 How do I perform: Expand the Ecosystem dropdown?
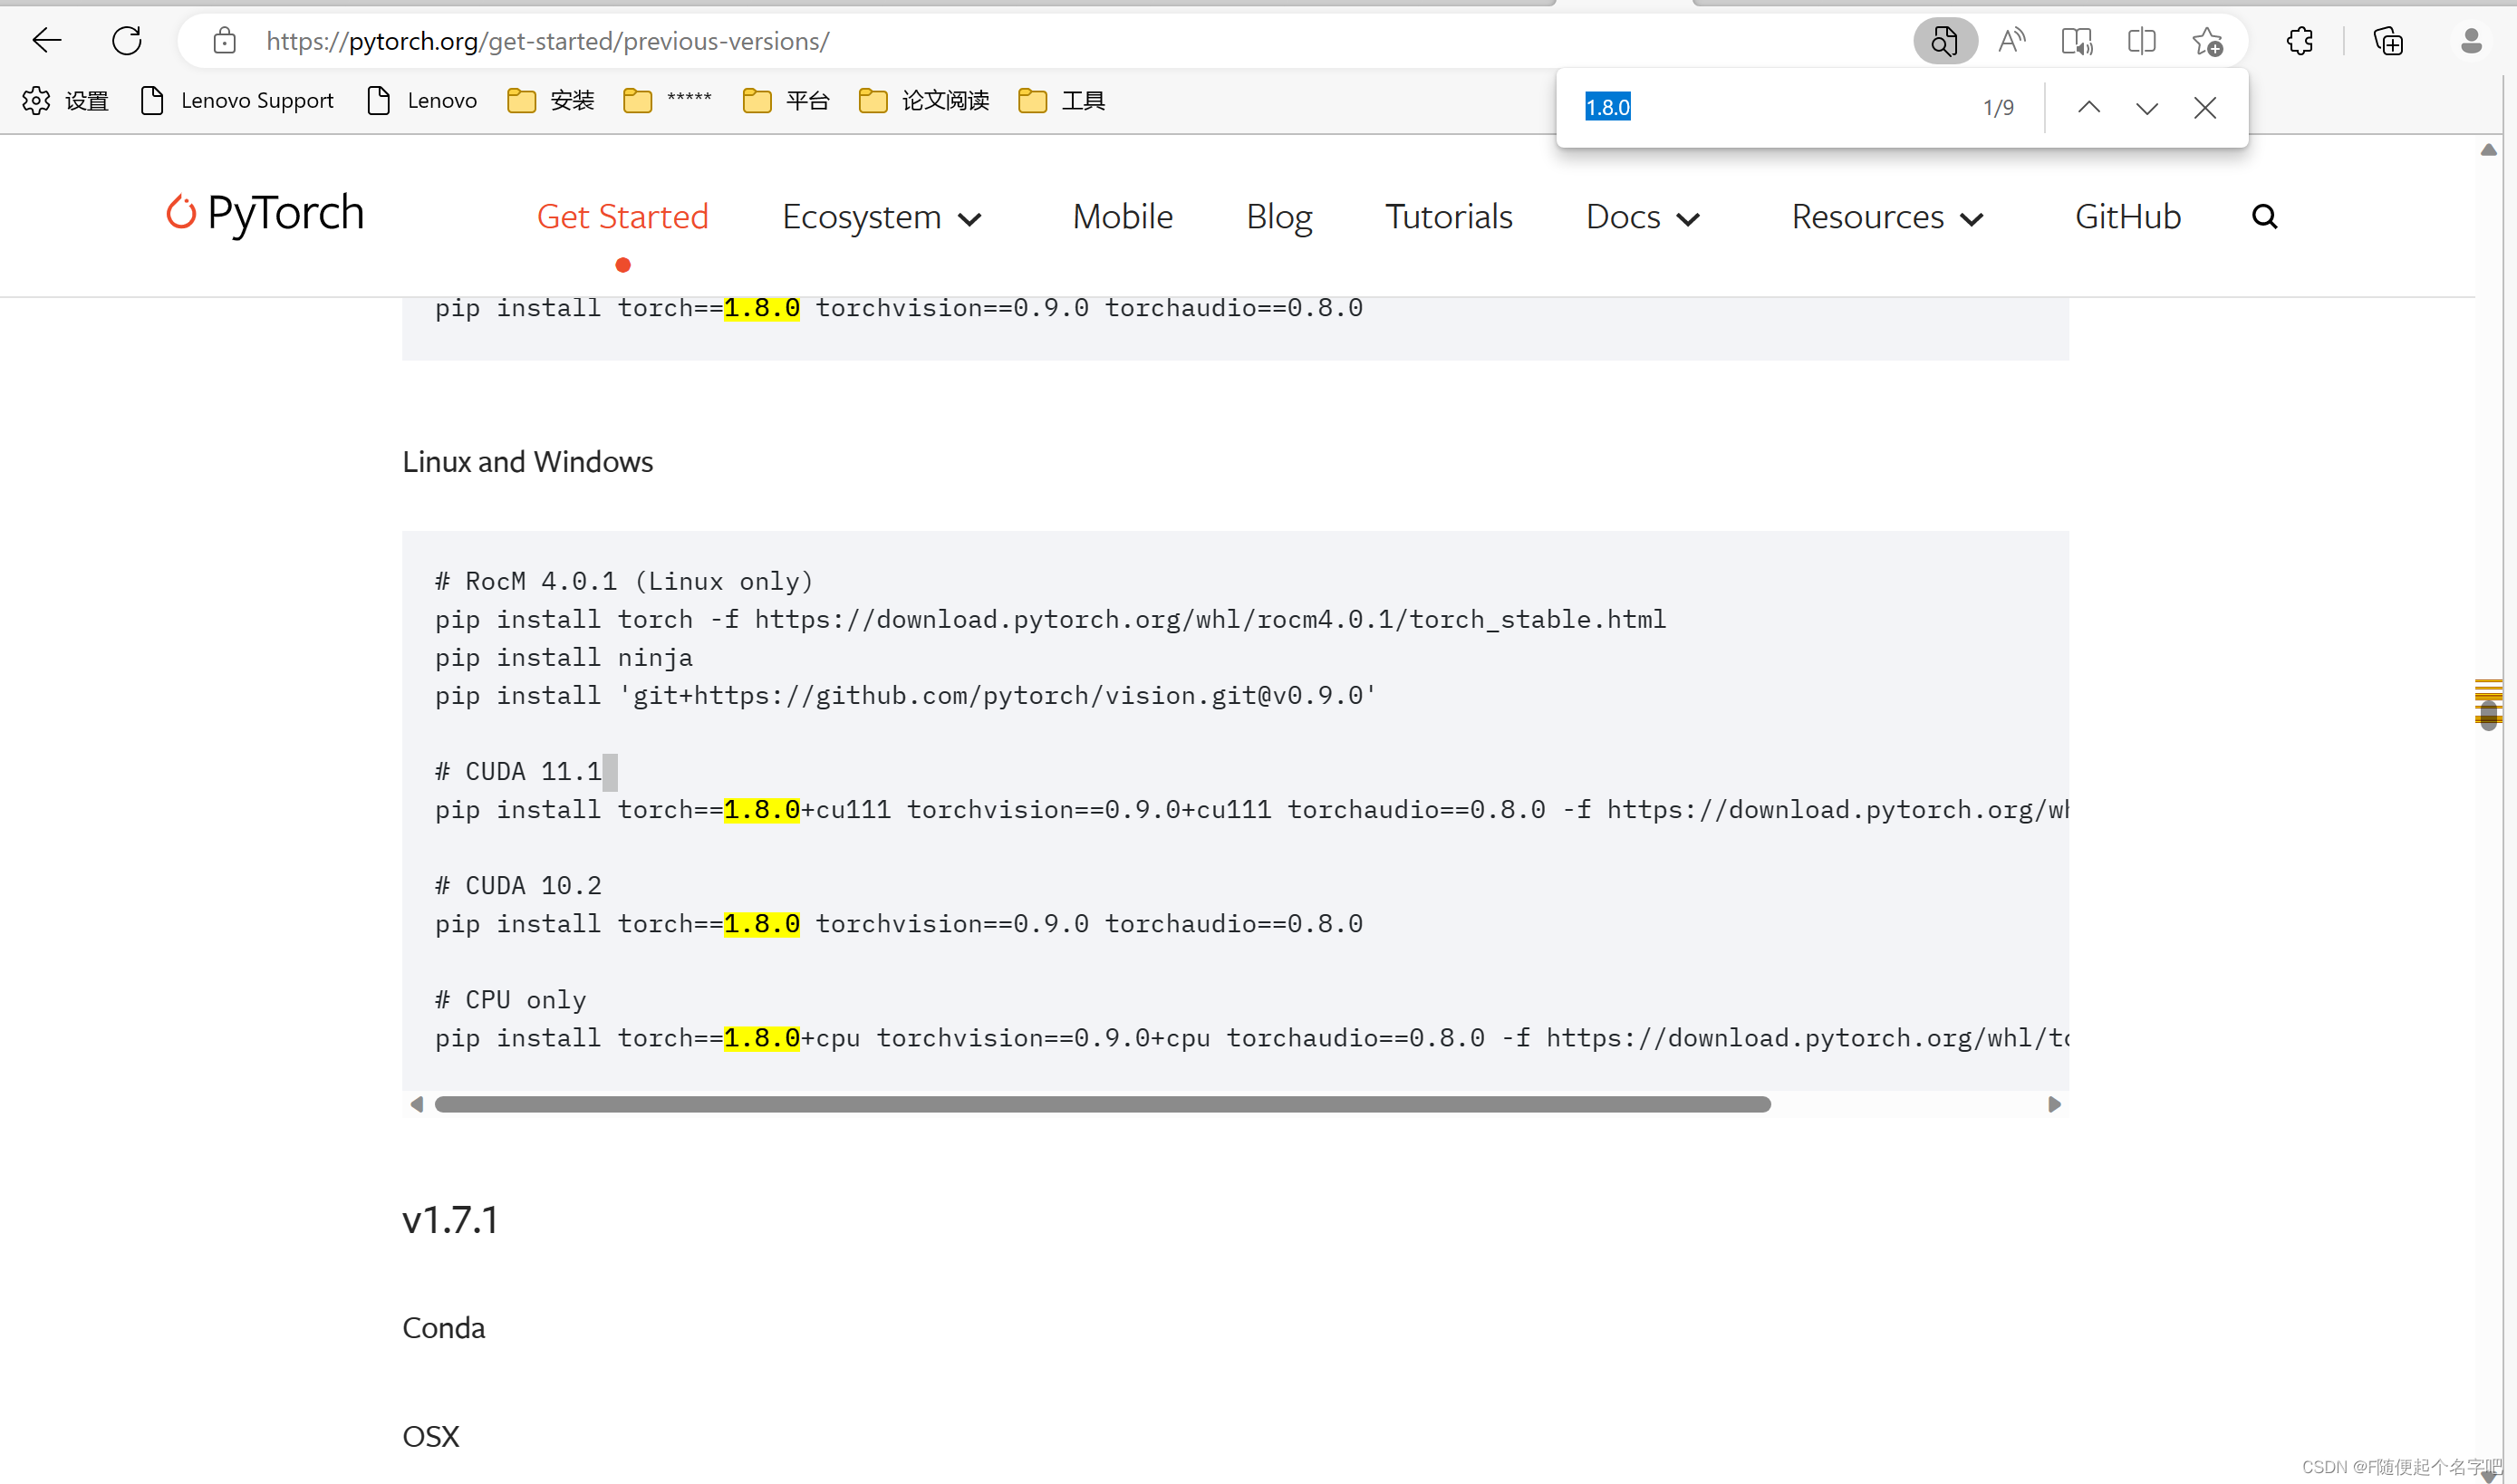point(881,217)
